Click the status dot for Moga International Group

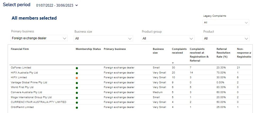click(77, 98)
